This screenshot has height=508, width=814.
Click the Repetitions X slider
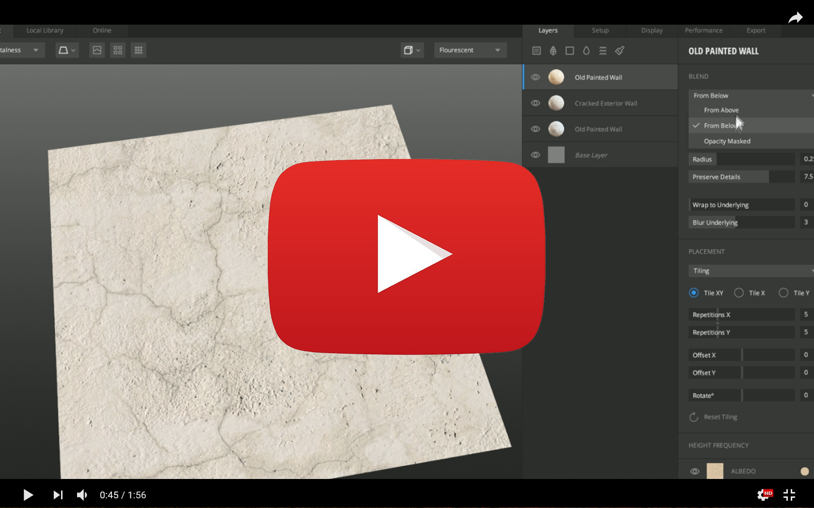click(x=741, y=314)
